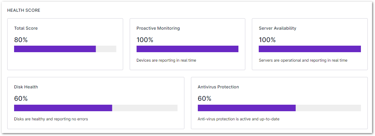
Task: Click the Total Score card title
Action: [26, 28]
